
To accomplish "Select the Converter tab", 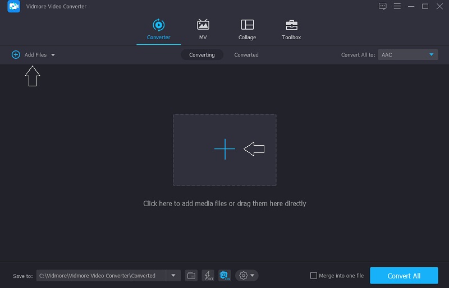I will [x=158, y=30].
